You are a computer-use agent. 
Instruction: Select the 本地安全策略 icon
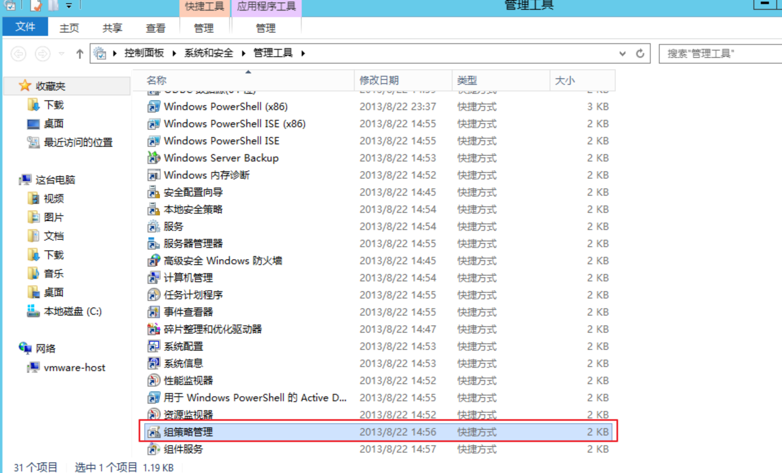tap(154, 210)
